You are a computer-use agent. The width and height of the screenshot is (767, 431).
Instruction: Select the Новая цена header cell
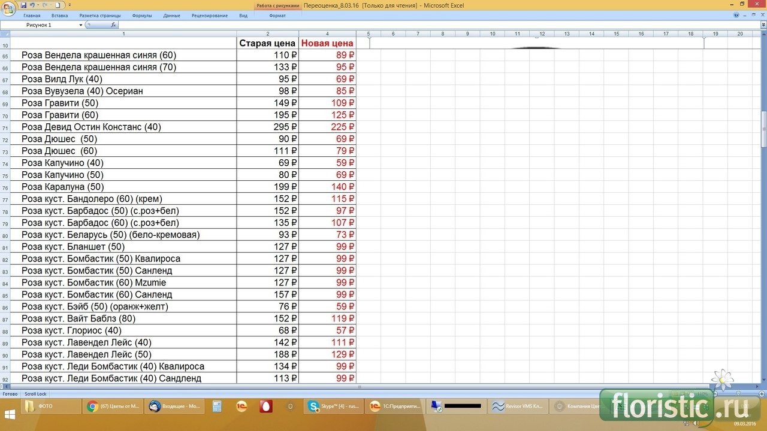[x=327, y=43]
